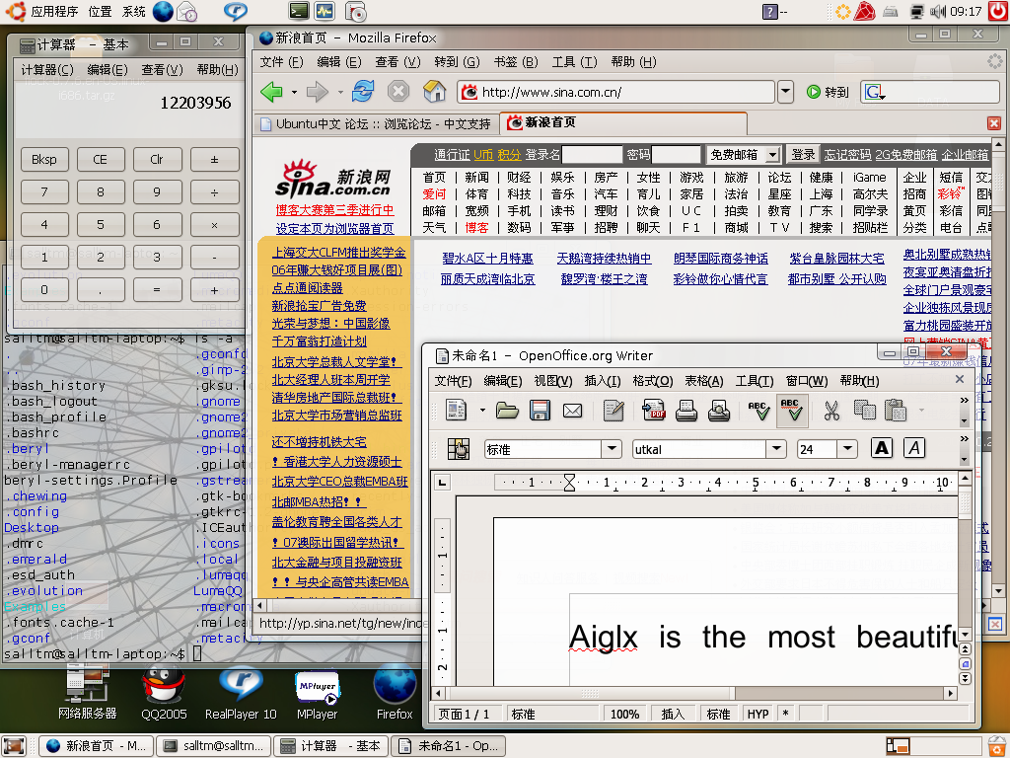The height and width of the screenshot is (758, 1010).
Task: Click the 转到 go button in Firefox
Action: point(829,92)
